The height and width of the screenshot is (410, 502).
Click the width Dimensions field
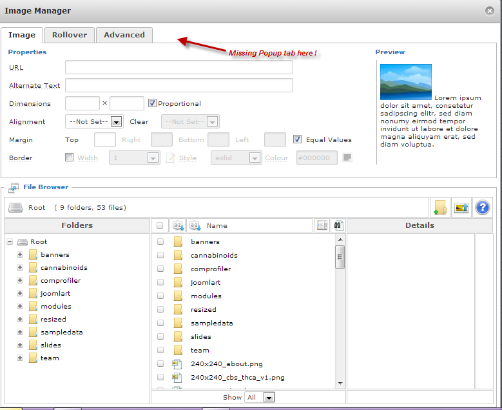(x=82, y=103)
